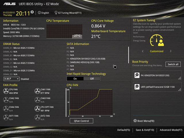
Task: Load Default(F5) settings
Action: pyautogui.click(x=124, y=130)
